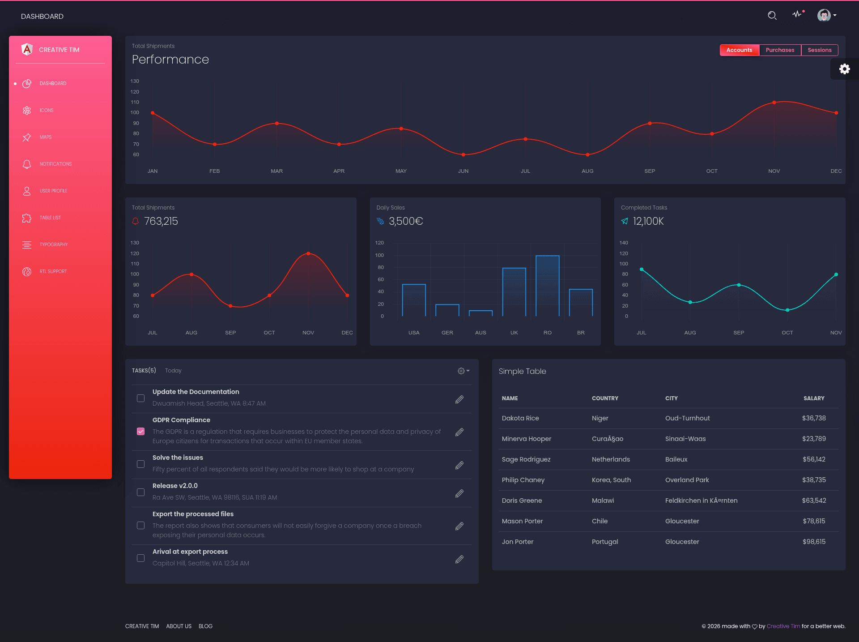The width and height of the screenshot is (859, 642).
Task: Click the User Profile person sidebar icon
Action: pyautogui.click(x=27, y=191)
